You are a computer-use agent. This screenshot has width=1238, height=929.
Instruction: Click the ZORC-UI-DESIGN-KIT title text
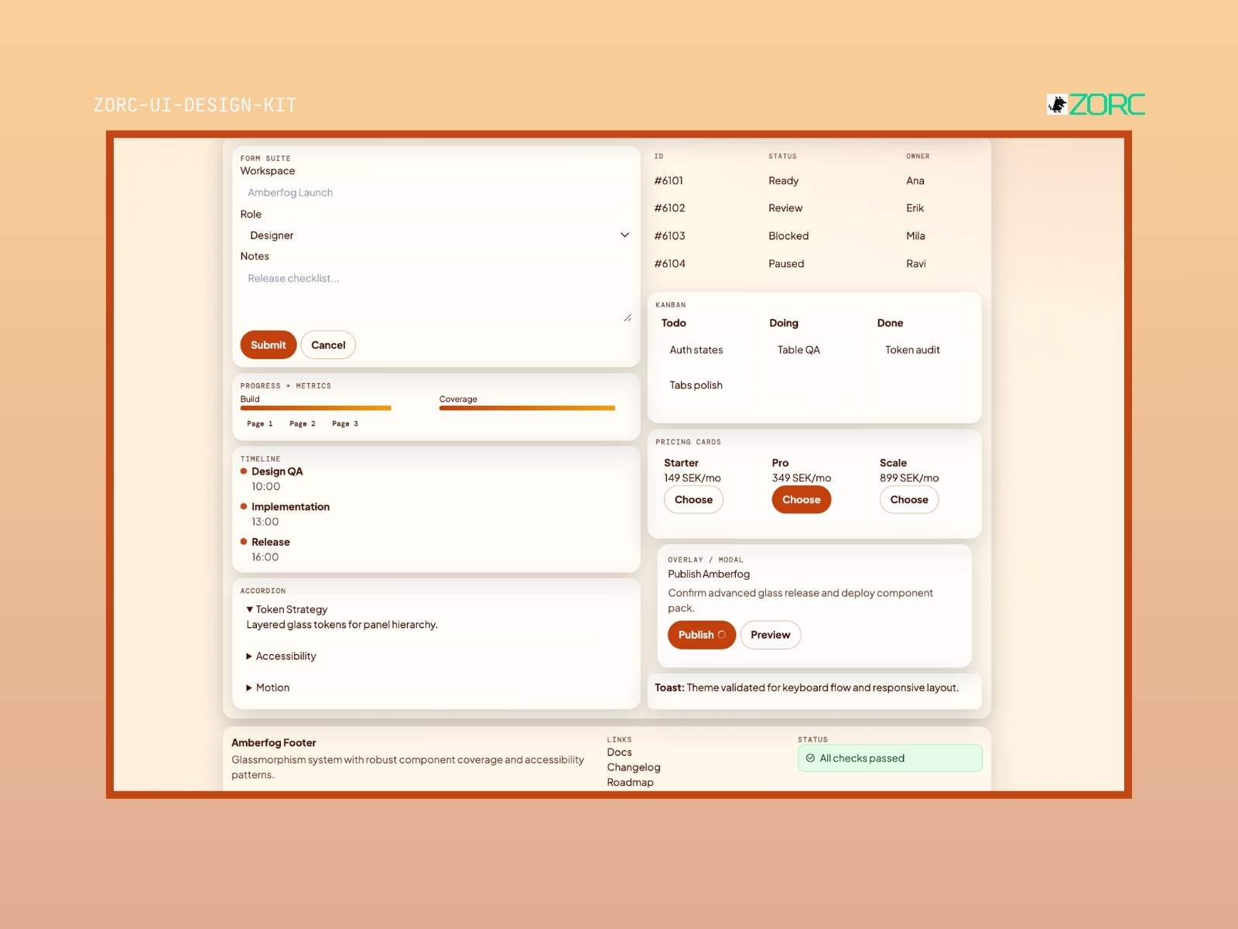tap(195, 105)
